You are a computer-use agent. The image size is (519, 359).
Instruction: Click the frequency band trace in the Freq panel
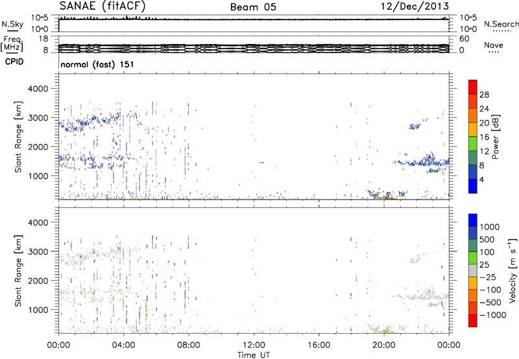(254, 48)
